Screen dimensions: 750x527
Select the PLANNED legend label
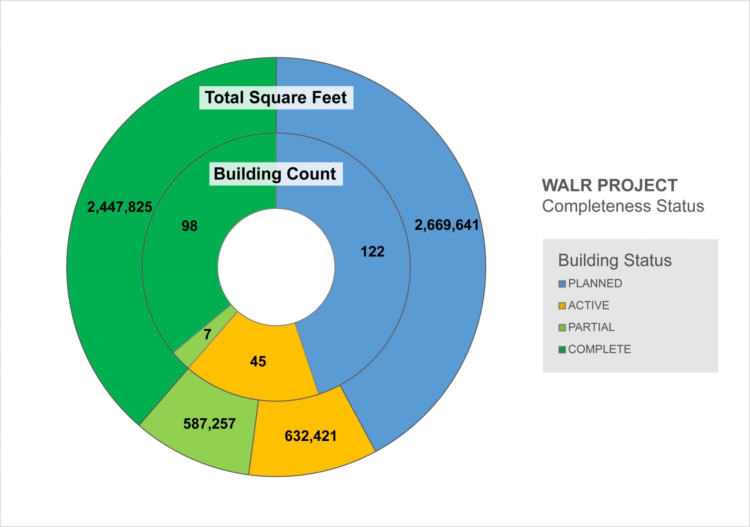595,283
